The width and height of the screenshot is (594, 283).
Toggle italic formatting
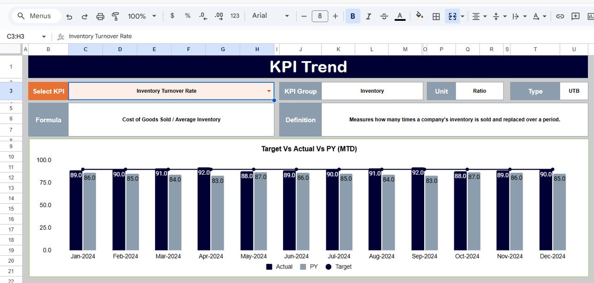click(x=368, y=16)
